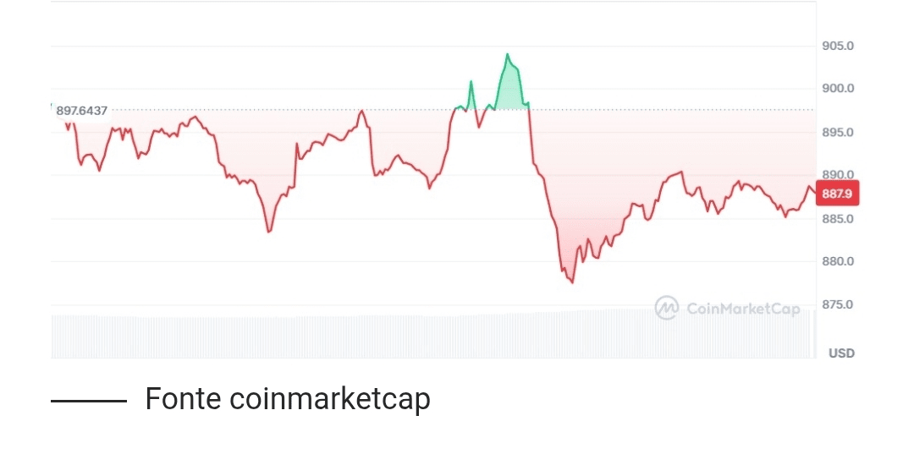Click the 875.0 axis label

click(838, 304)
